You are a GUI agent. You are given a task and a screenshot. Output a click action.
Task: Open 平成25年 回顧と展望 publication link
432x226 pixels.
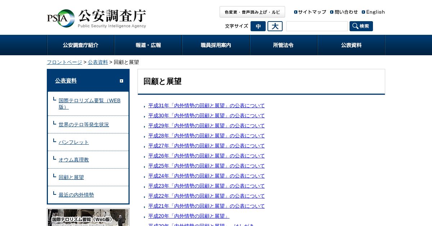point(207,166)
